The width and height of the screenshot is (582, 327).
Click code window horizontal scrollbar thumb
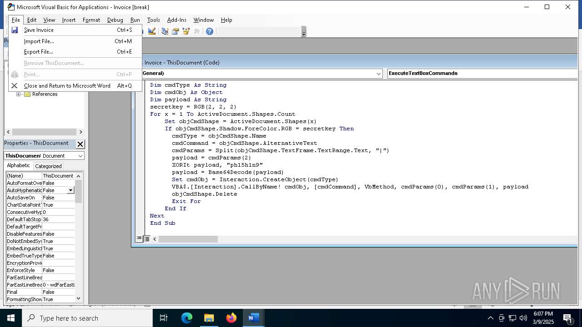pos(188,239)
